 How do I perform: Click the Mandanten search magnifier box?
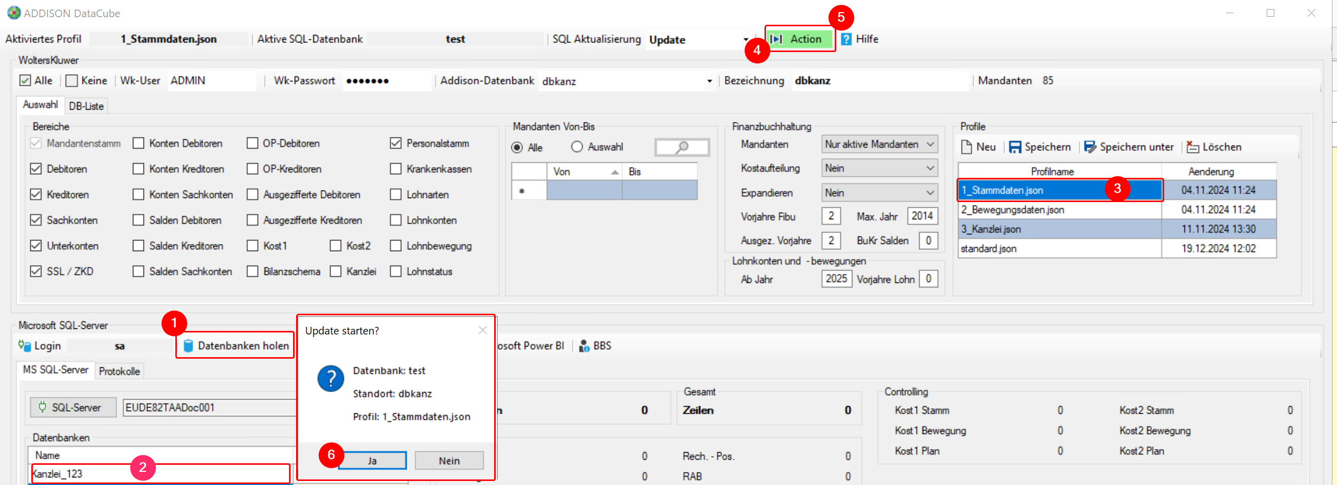point(682,148)
